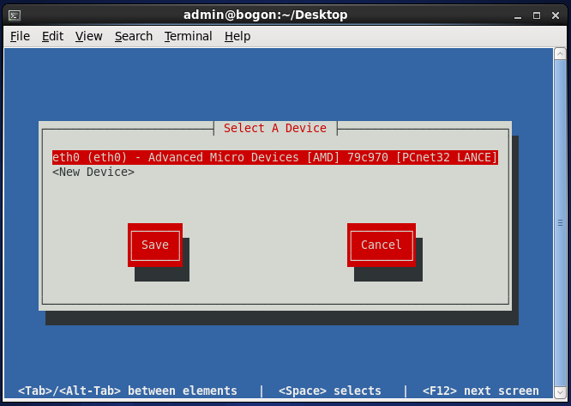The image size is (571, 406).
Task: Click the Cancel button
Action: (382, 245)
